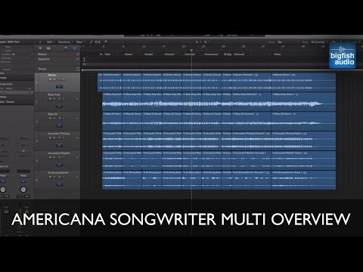Jump to the Verse1 marker
The height and width of the screenshot is (272, 363).
click(129, 54)
